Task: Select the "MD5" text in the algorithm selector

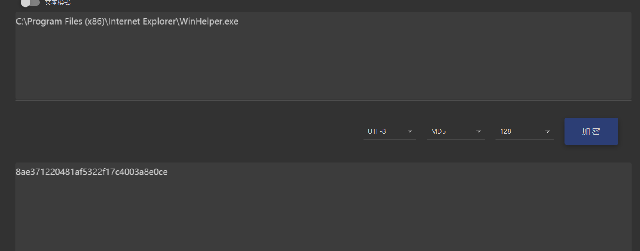Action: point(438,131)
